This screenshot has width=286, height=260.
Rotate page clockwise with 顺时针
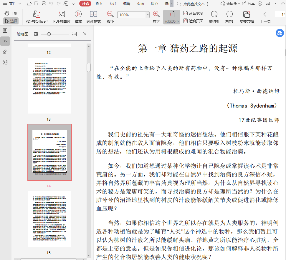point(214,14)
